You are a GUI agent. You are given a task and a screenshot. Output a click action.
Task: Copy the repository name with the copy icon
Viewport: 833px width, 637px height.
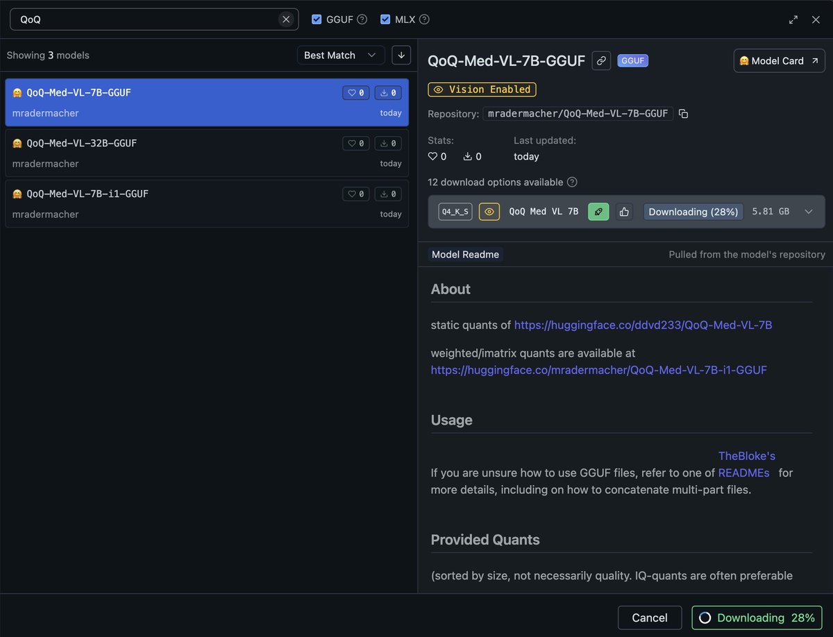683,113
